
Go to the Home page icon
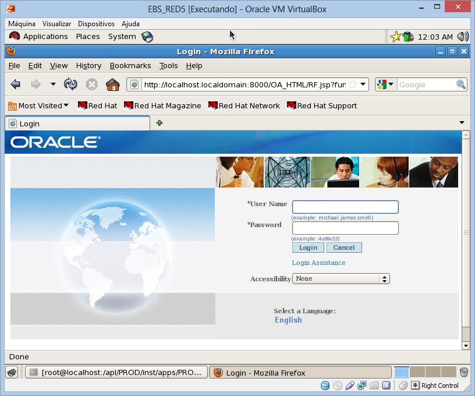[x=113, y=84]
